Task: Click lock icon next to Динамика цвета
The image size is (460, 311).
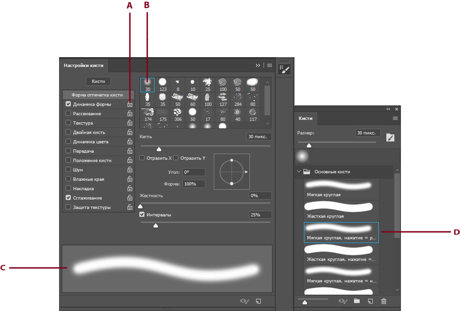Action: coord(130,141)
